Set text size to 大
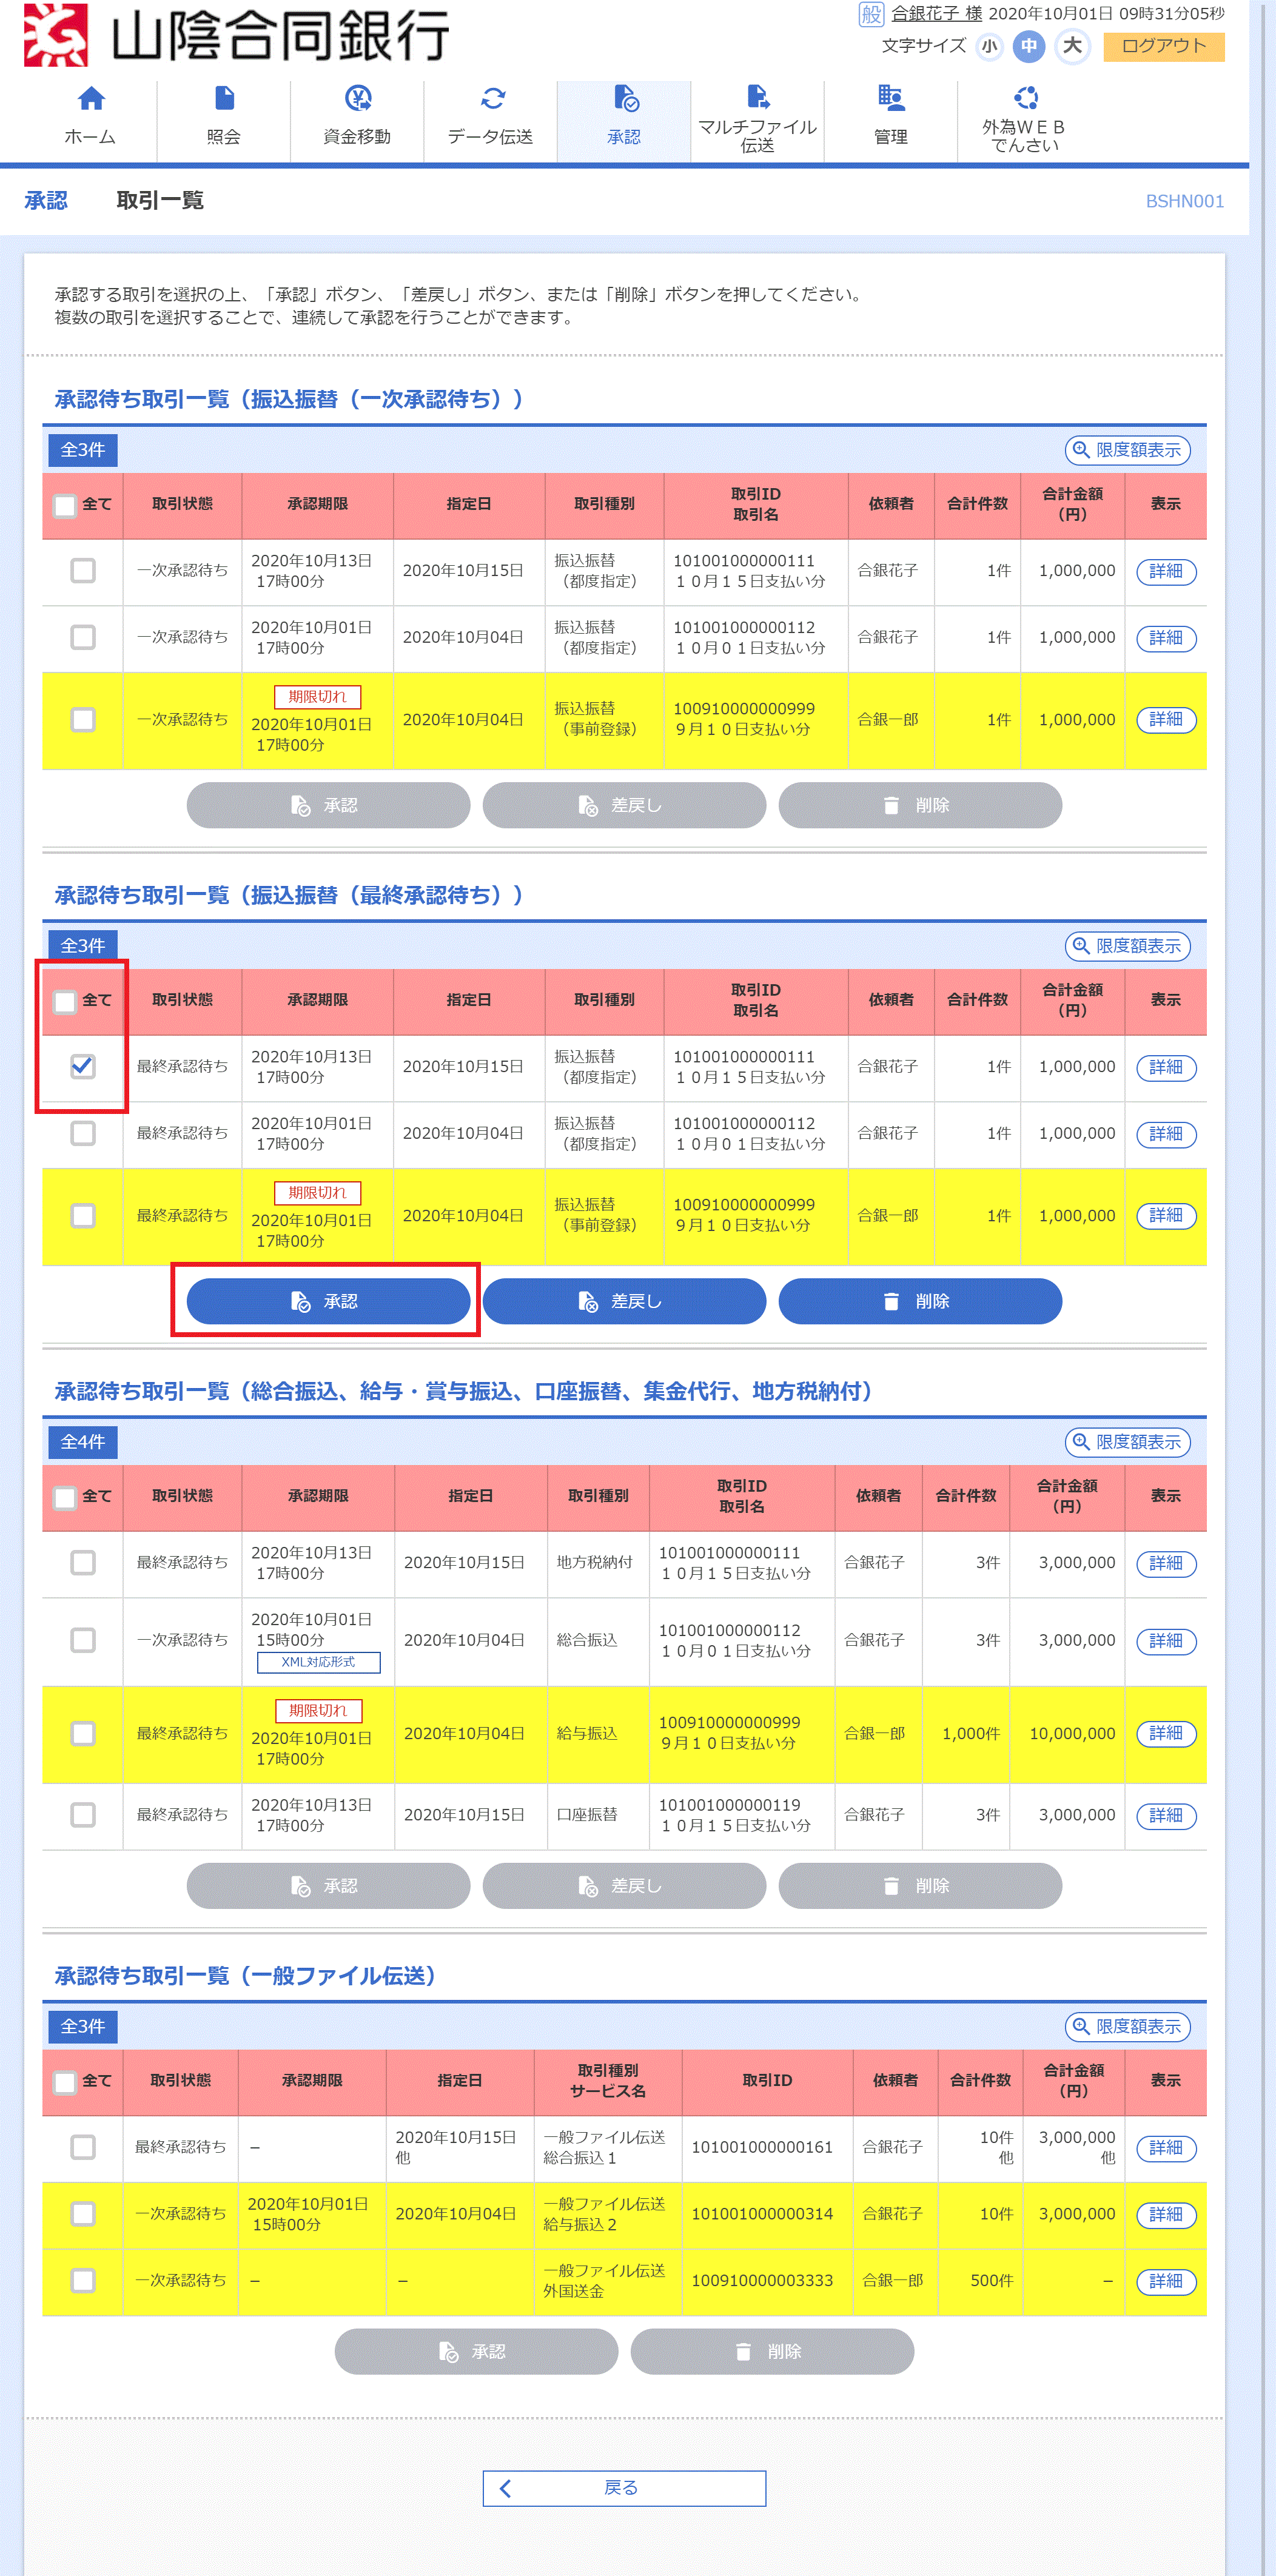Image resolution: width=1276 pixels, height=2576 pixels. [1072, 46]
